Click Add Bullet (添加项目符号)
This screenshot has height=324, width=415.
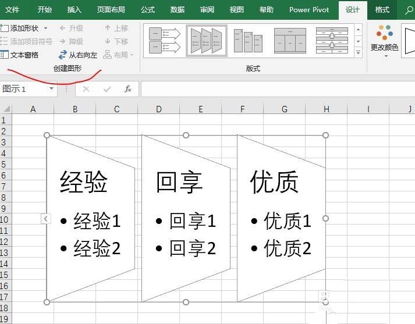click(x=26, y=41)
